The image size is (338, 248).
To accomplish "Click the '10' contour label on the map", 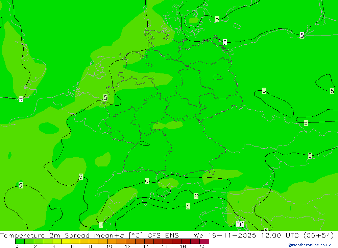I will point(240,224).
